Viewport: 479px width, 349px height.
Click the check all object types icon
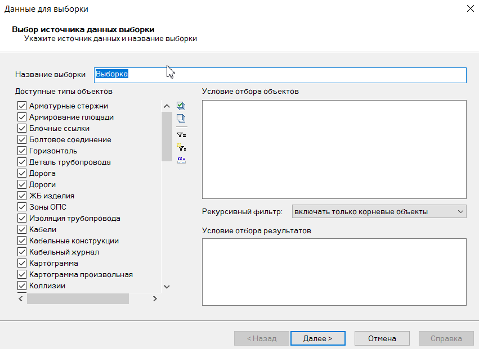coord(181,106)
